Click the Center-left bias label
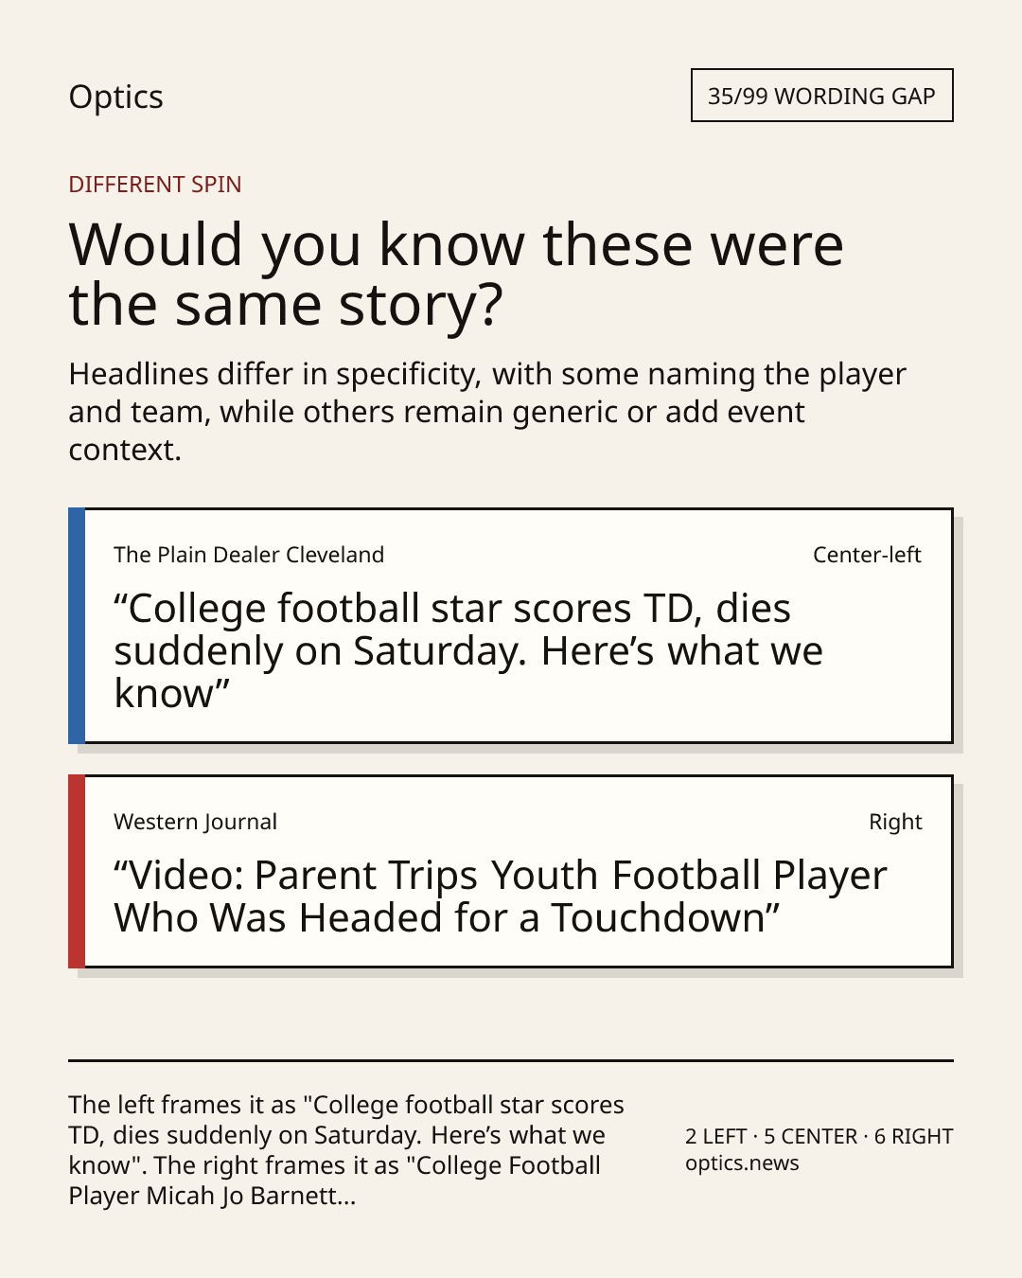Screen dimensions: 1022x1278 (867, 555)
